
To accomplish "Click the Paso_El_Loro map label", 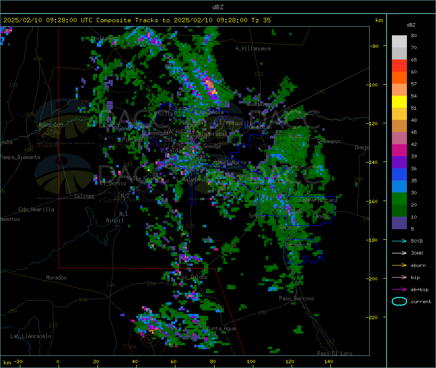I will [x=335, y=353].
